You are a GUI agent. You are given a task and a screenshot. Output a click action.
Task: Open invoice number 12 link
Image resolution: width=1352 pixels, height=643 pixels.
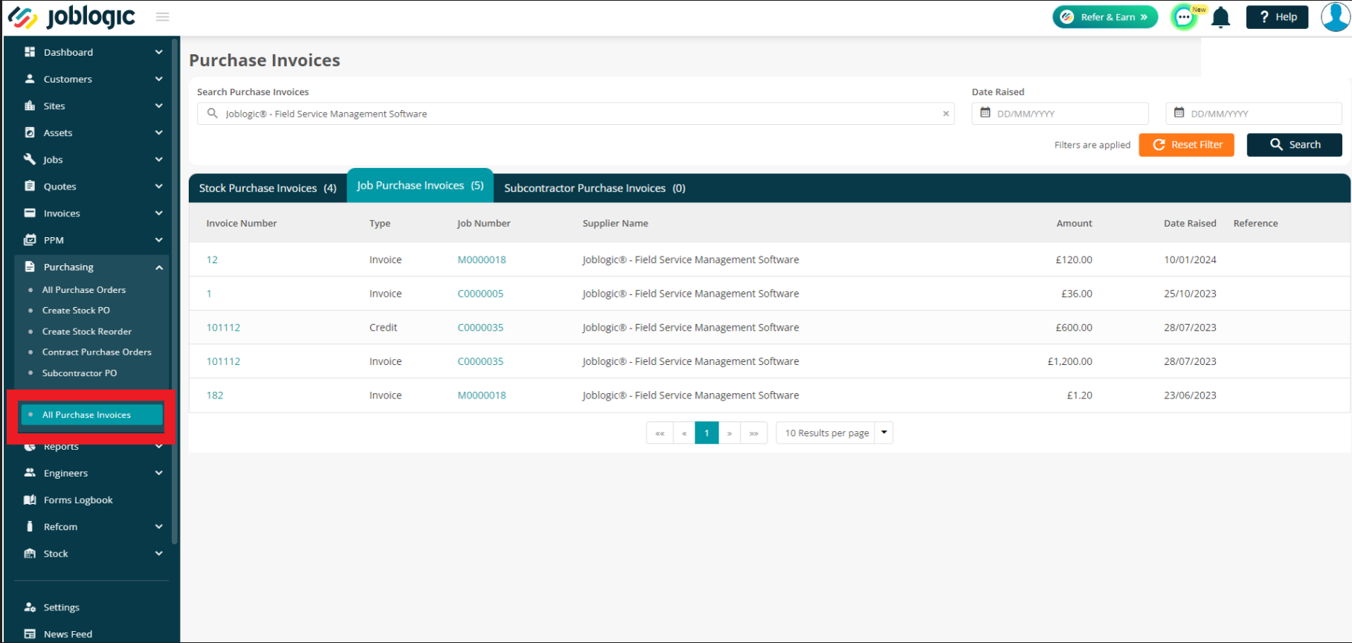tap(212, 259)
